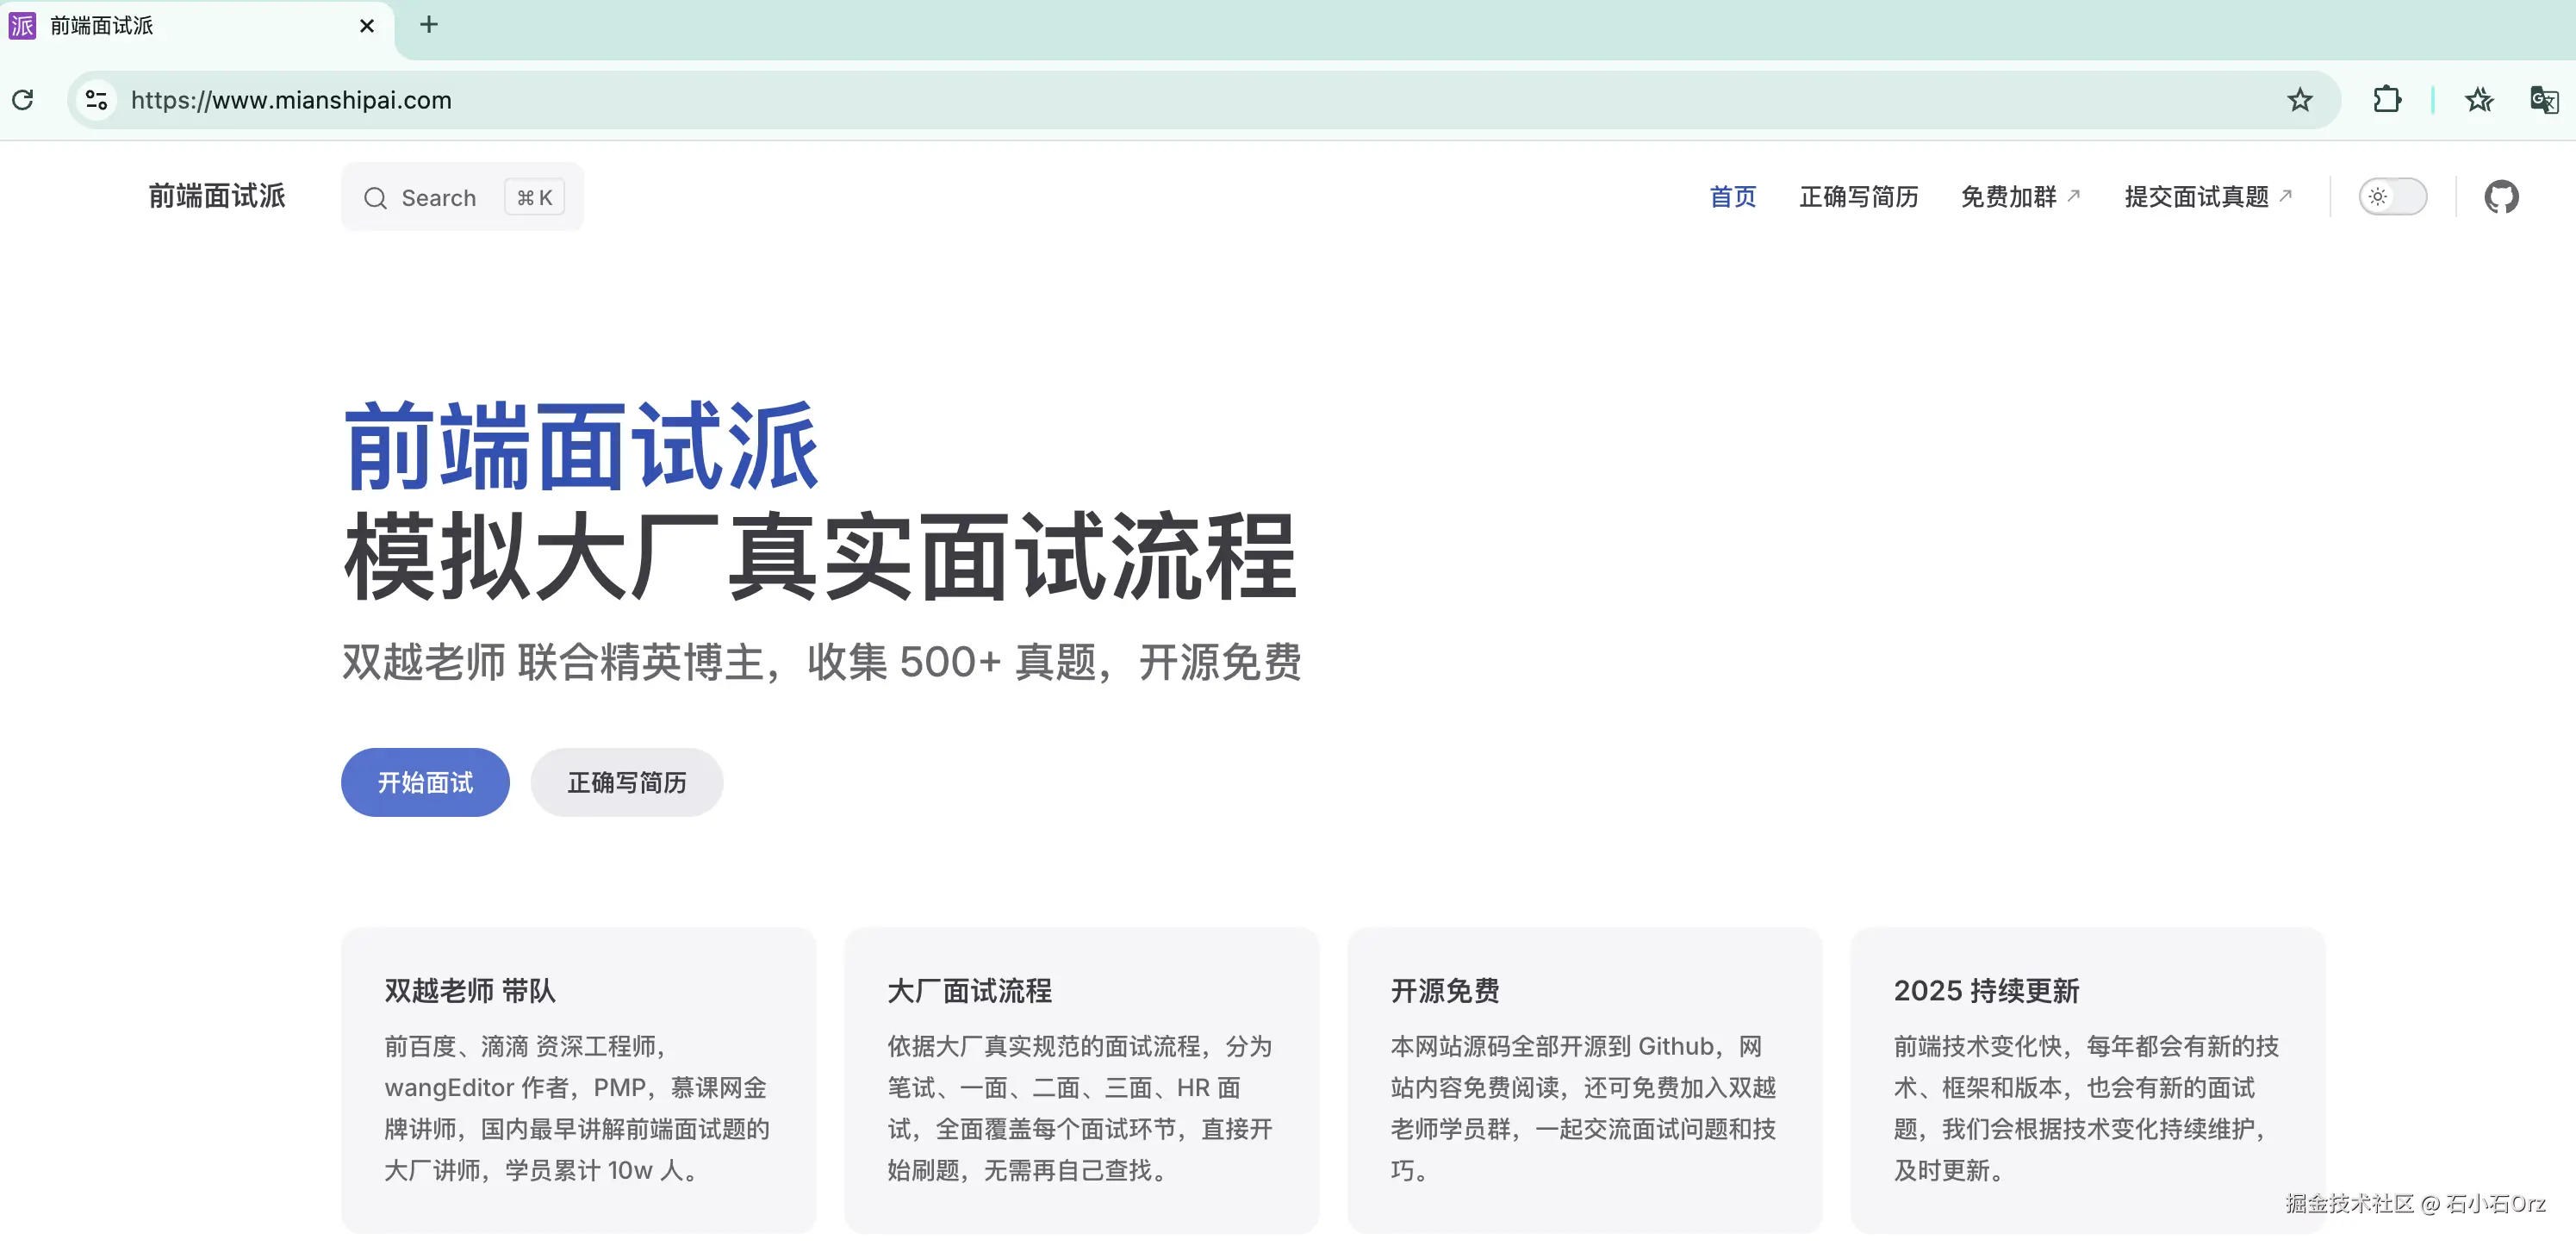Open a new browser tab

click(429, 25)
